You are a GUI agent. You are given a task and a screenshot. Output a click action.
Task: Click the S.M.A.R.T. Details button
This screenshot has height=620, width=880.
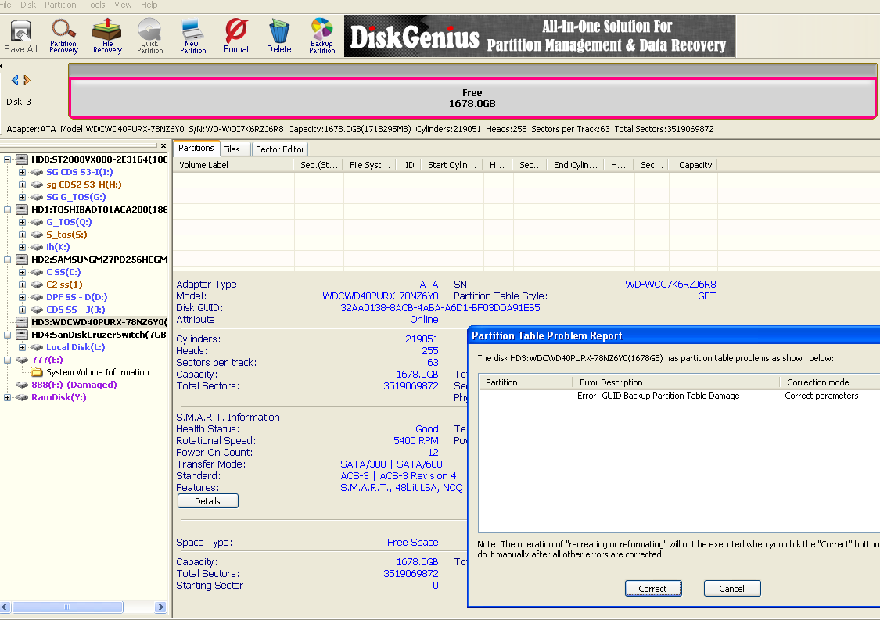207,501
